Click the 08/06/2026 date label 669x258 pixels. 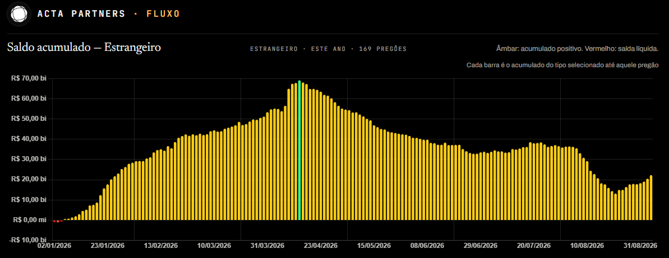coord(427,246)
